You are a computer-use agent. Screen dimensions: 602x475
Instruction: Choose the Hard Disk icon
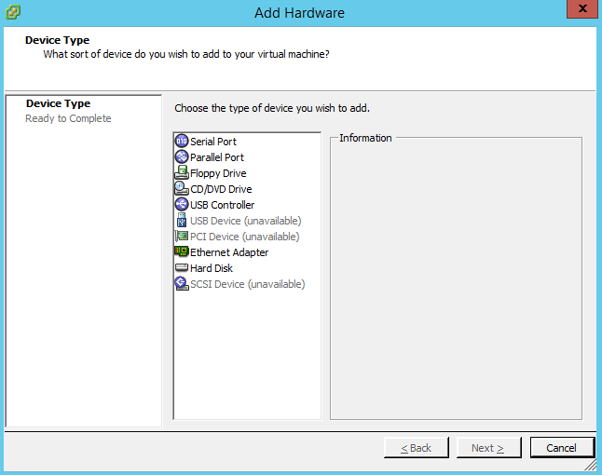tap(182, 267)
